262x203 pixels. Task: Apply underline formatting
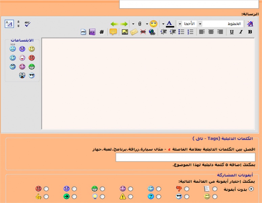[232, 32]
